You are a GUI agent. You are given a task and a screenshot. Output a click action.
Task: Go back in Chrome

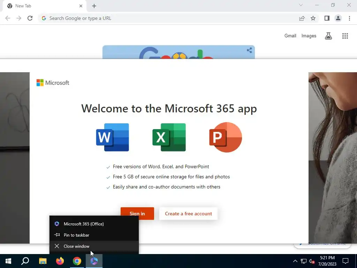(x=8, y=18)
